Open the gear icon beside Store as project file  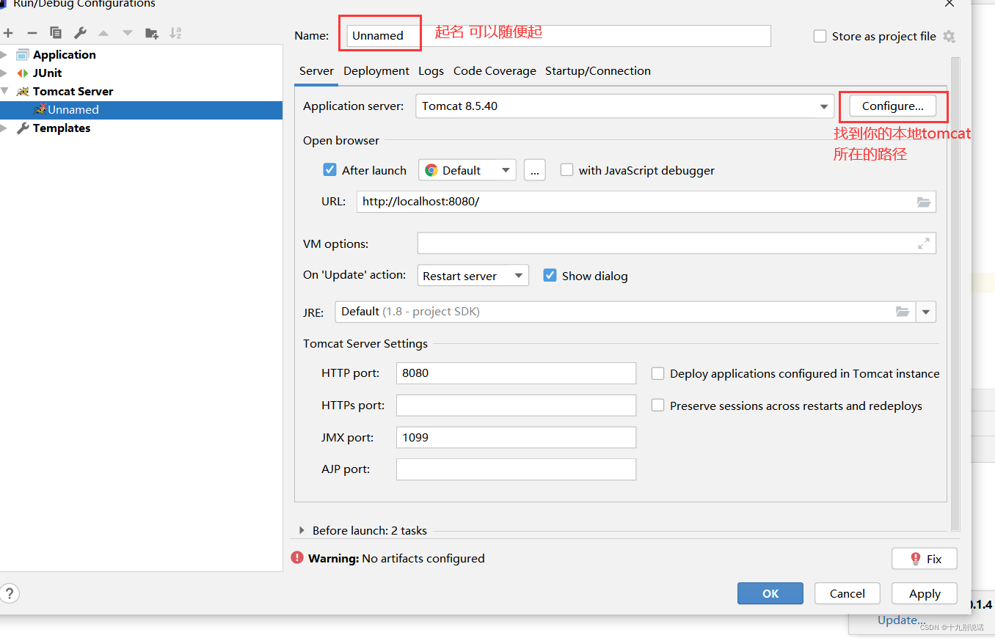point(949,37)
